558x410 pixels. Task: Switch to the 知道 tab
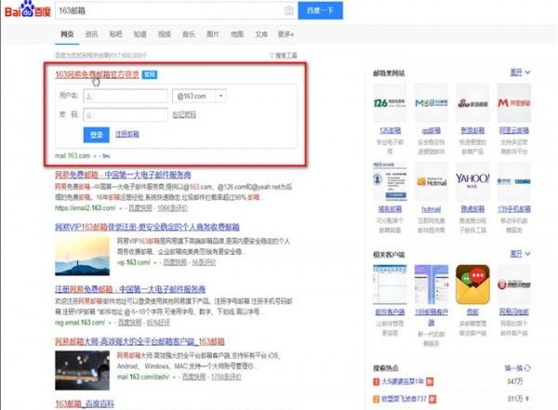139,34
